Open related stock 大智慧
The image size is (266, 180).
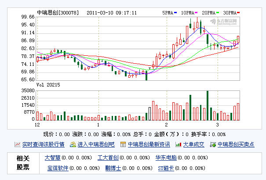tap(53, 158)
